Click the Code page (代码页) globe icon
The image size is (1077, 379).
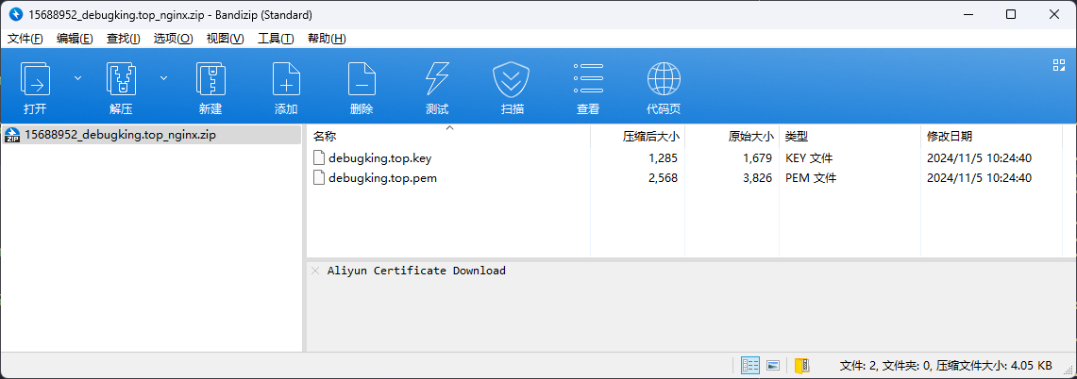(664, 79)
